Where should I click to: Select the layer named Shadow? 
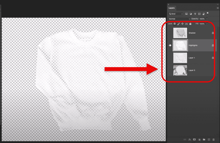coord(192,33)
